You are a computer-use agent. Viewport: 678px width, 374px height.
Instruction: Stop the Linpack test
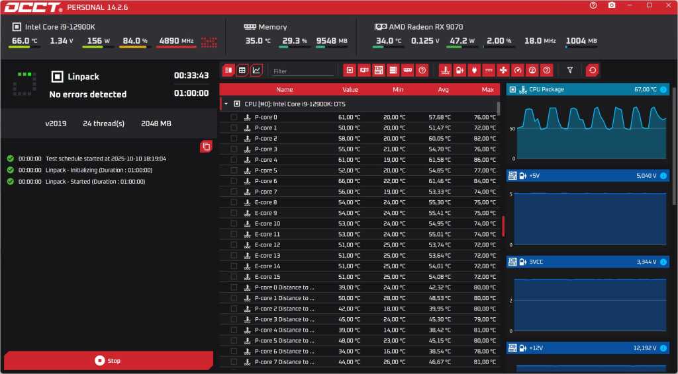[x=108, y=361]
